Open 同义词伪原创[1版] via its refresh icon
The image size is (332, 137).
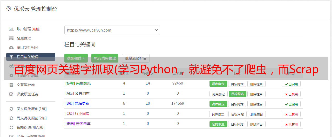tap(11, 109)
